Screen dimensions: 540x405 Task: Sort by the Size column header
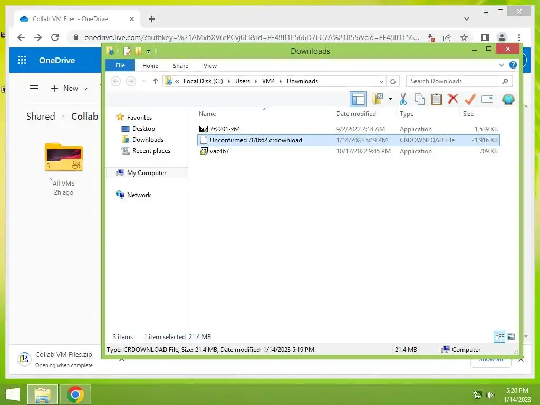(468, 114)
